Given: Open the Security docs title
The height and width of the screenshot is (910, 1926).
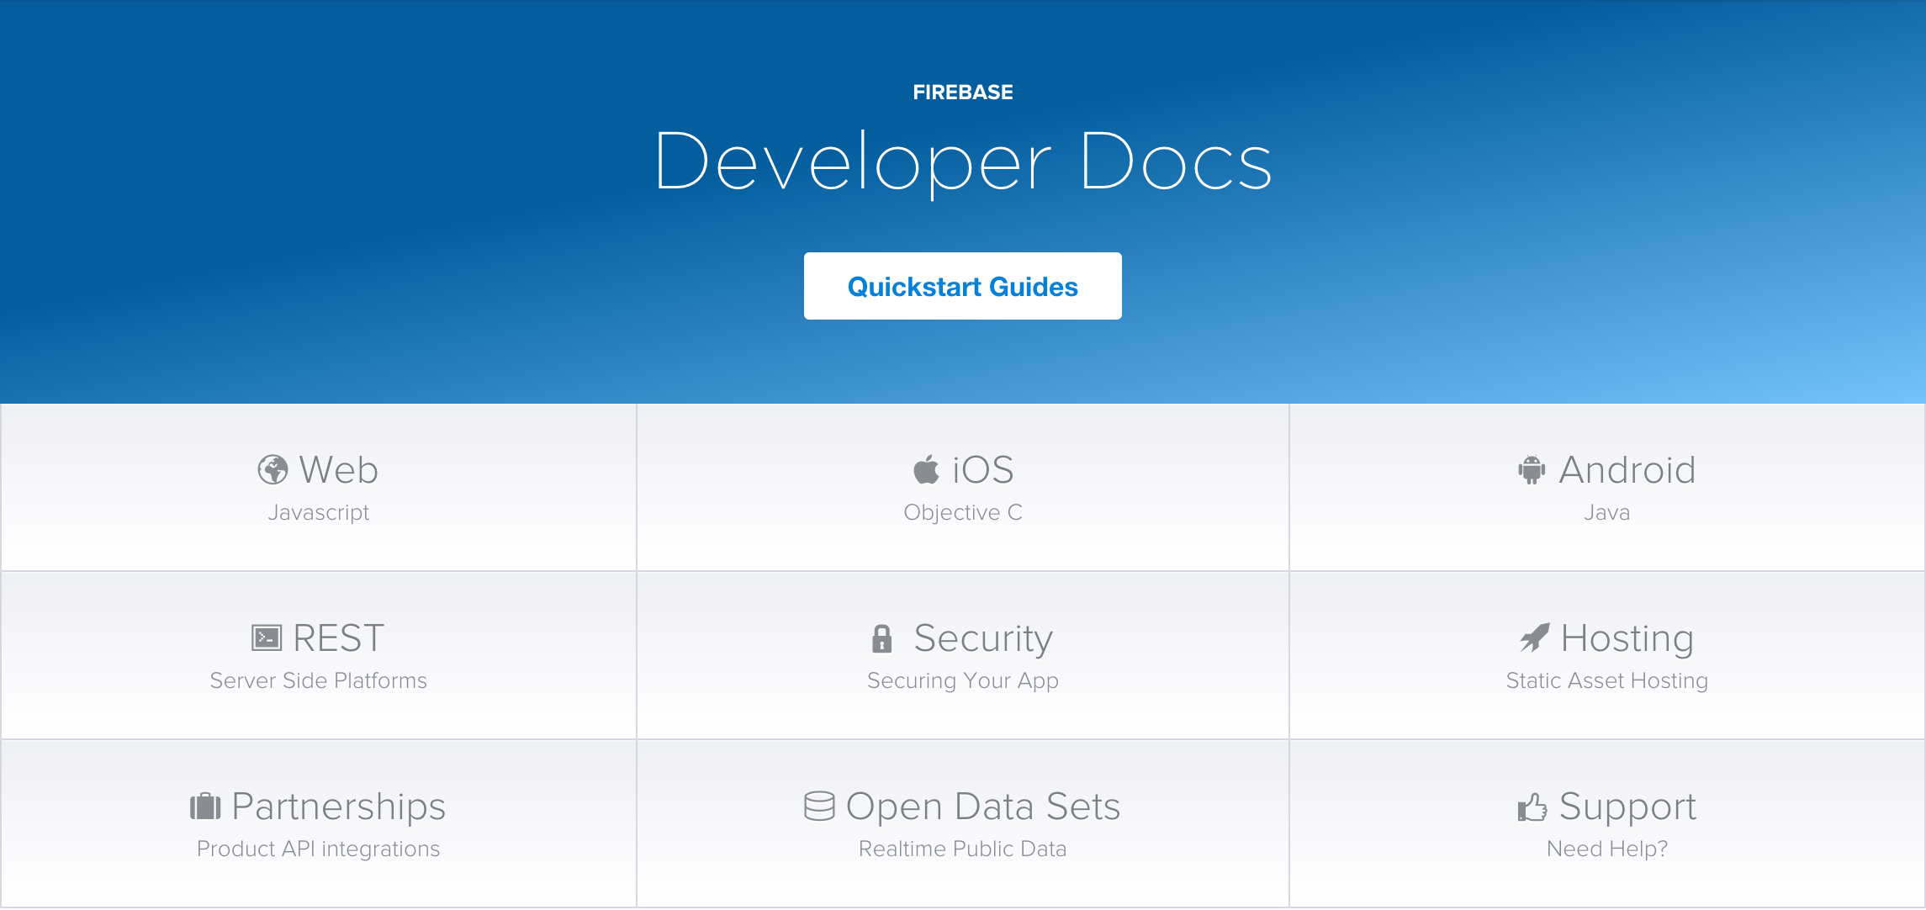Looking at the screenshot, I should tap(982, 638).
